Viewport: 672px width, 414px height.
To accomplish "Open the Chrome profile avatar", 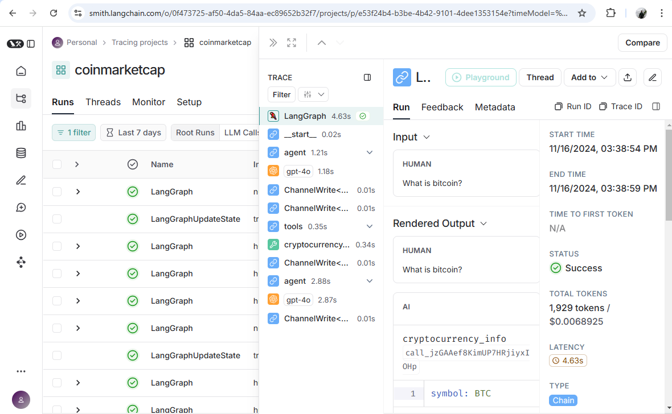I will click(x=641, y=13).
